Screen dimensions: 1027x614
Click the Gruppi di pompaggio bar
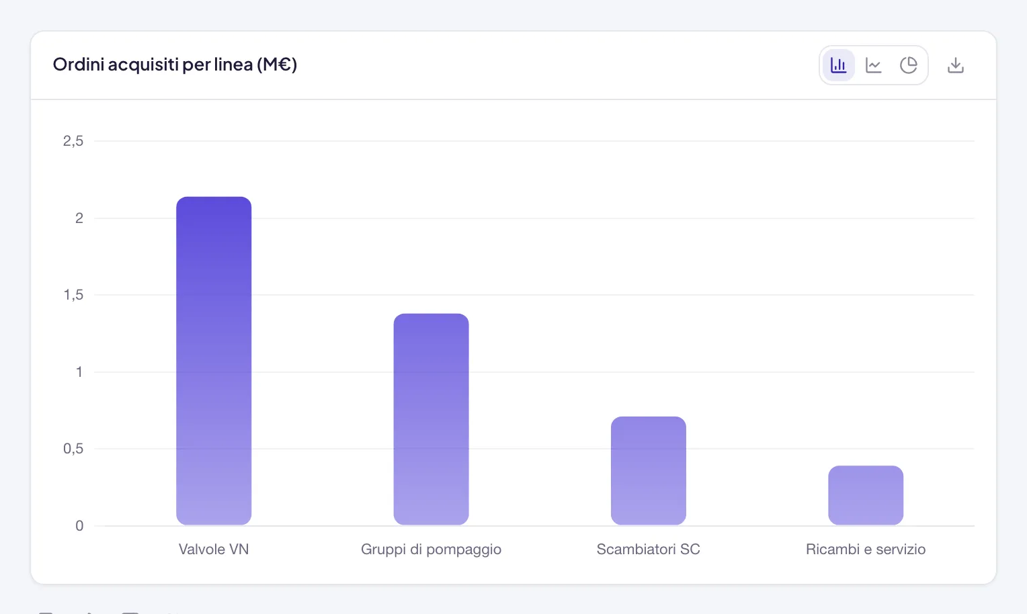pyautogui.click(x=431, y=419)
